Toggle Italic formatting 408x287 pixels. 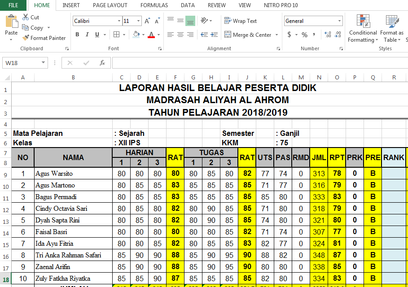coord(87,35)
